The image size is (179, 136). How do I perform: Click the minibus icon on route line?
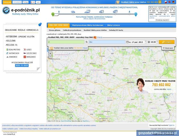[x=73, y=12]
